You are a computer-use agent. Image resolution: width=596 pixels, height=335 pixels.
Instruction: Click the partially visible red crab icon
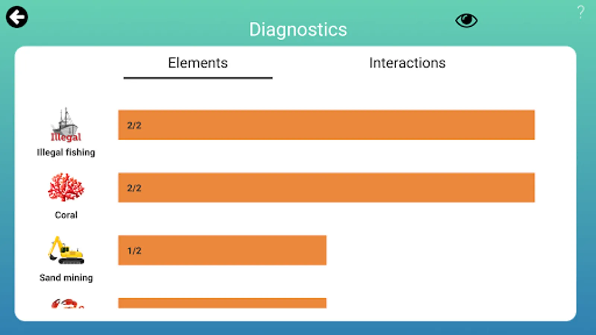point(67,304)
